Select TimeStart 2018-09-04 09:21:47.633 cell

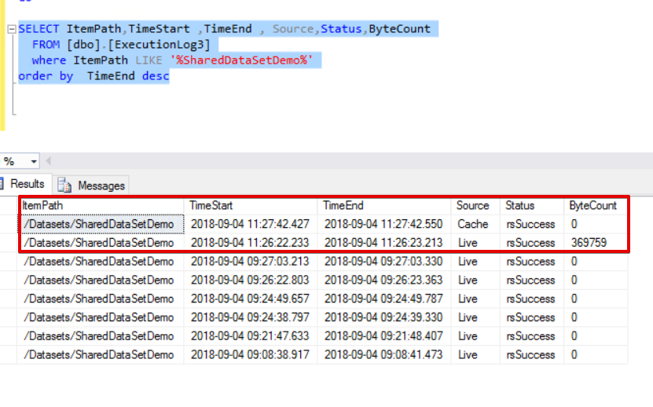[251, 335]
